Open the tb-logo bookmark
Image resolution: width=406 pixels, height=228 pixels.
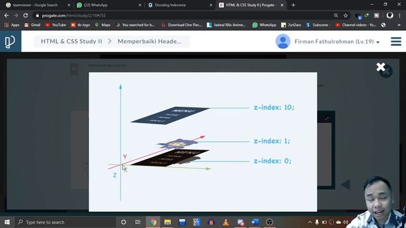81,25
